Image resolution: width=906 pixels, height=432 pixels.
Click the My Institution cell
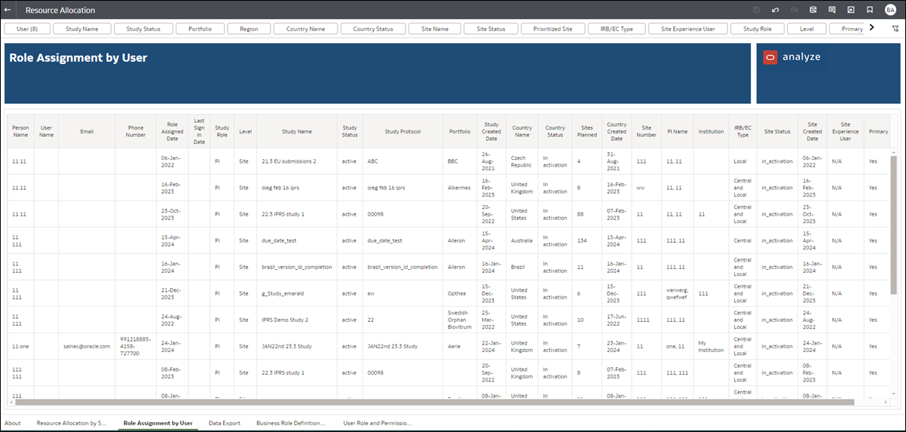(711, 346)
